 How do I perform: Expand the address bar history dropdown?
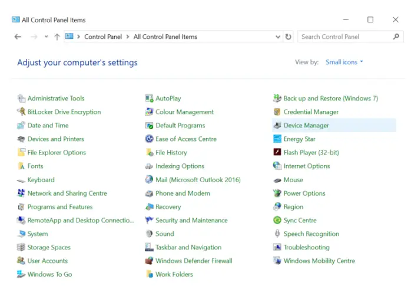coord(278,37)
